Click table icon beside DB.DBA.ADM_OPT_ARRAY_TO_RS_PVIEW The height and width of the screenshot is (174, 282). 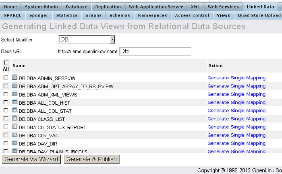click(15, 85)
